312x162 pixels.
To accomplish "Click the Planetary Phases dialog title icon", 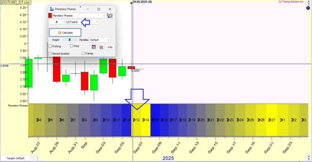I will (52, 9).
